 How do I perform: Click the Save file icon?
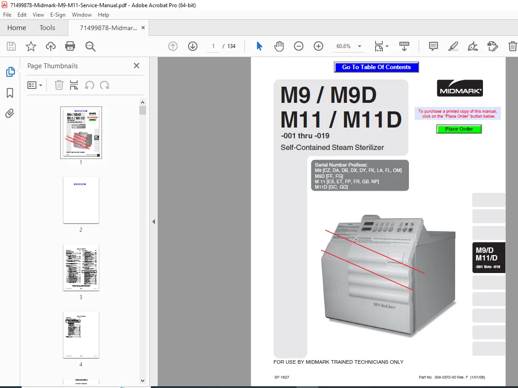(11, 46)
